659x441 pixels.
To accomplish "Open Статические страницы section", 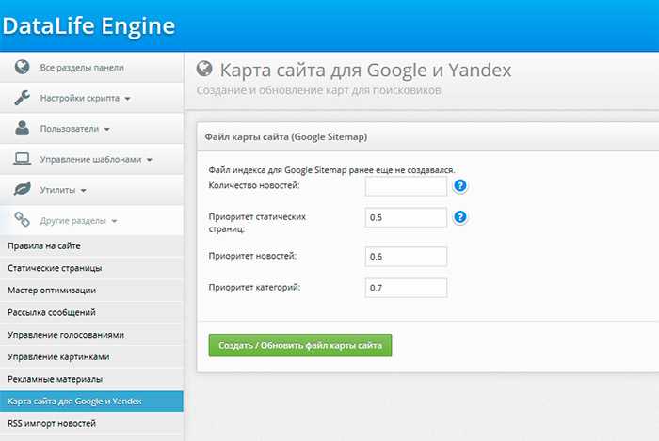I will (91, 268).
